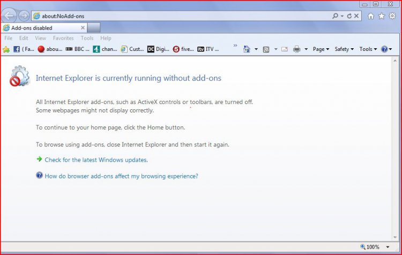Open the five favorite bookmark
Screen dimensions: 402x255
(183, 49)
